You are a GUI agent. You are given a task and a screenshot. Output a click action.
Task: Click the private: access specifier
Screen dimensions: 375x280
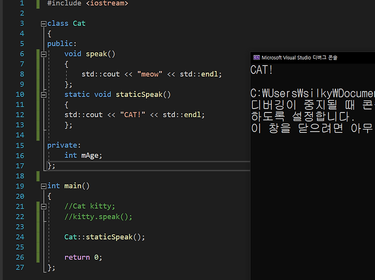click(64, 145)
